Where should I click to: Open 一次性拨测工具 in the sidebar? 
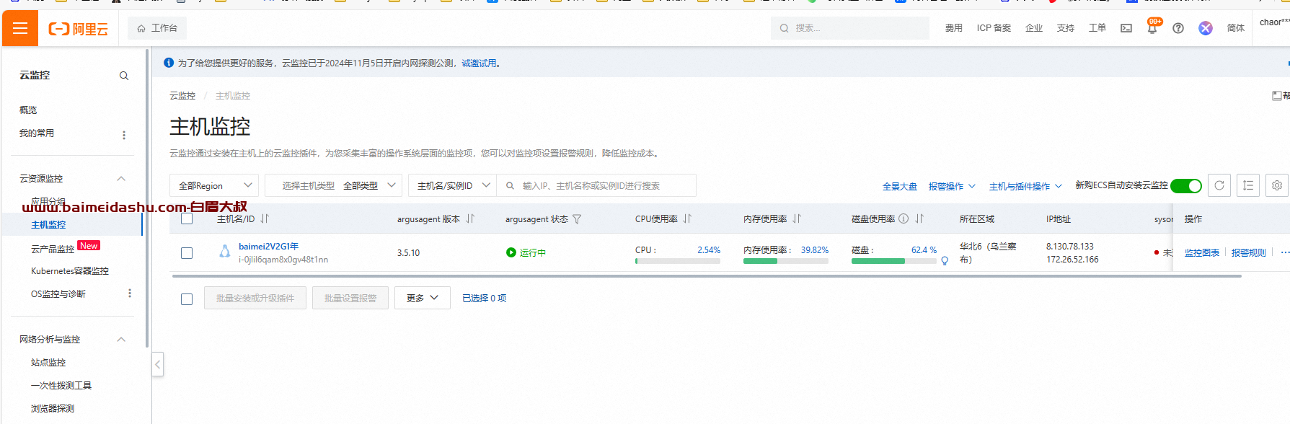61,386
